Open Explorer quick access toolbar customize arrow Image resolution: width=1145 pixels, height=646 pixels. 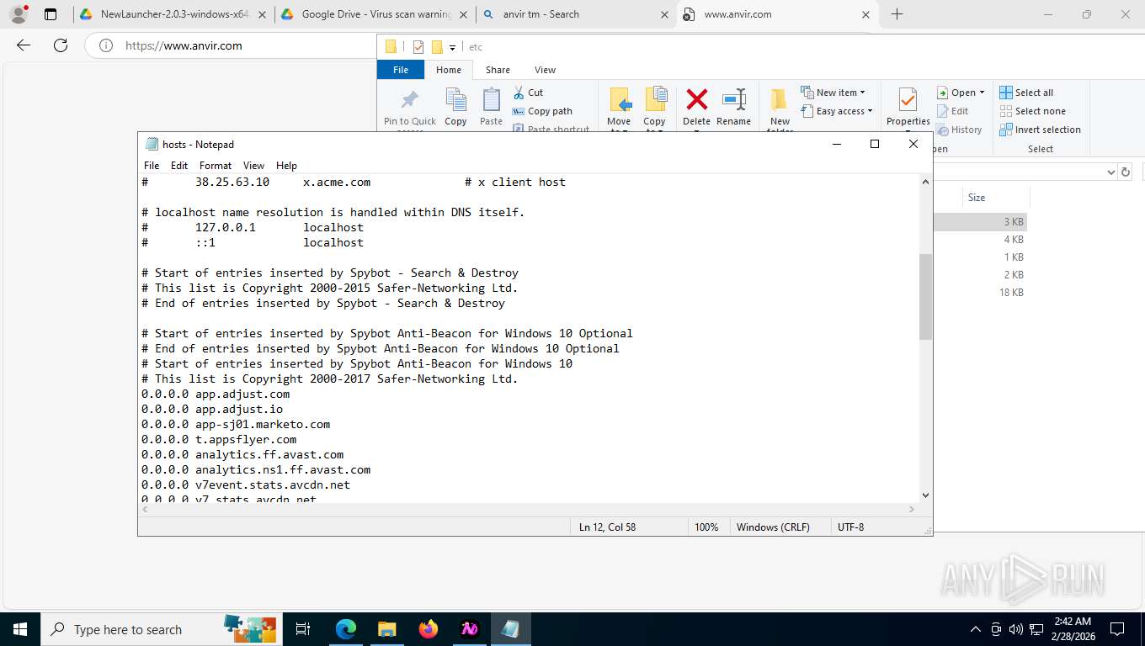pos(453,47)
